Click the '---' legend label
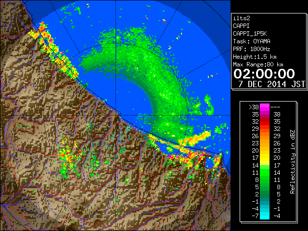 [x=275, y=107]
